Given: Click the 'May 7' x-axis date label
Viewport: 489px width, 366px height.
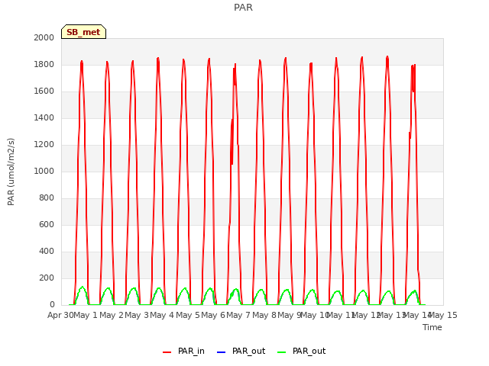Looking at the screenshot, I should tap(238, 315).
